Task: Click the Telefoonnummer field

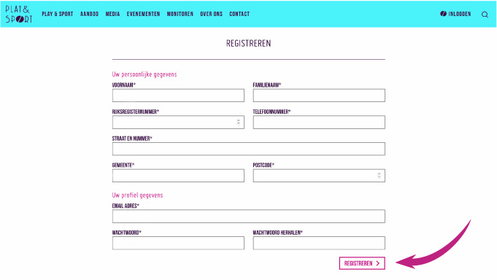Action: click(x=319, y=122)
